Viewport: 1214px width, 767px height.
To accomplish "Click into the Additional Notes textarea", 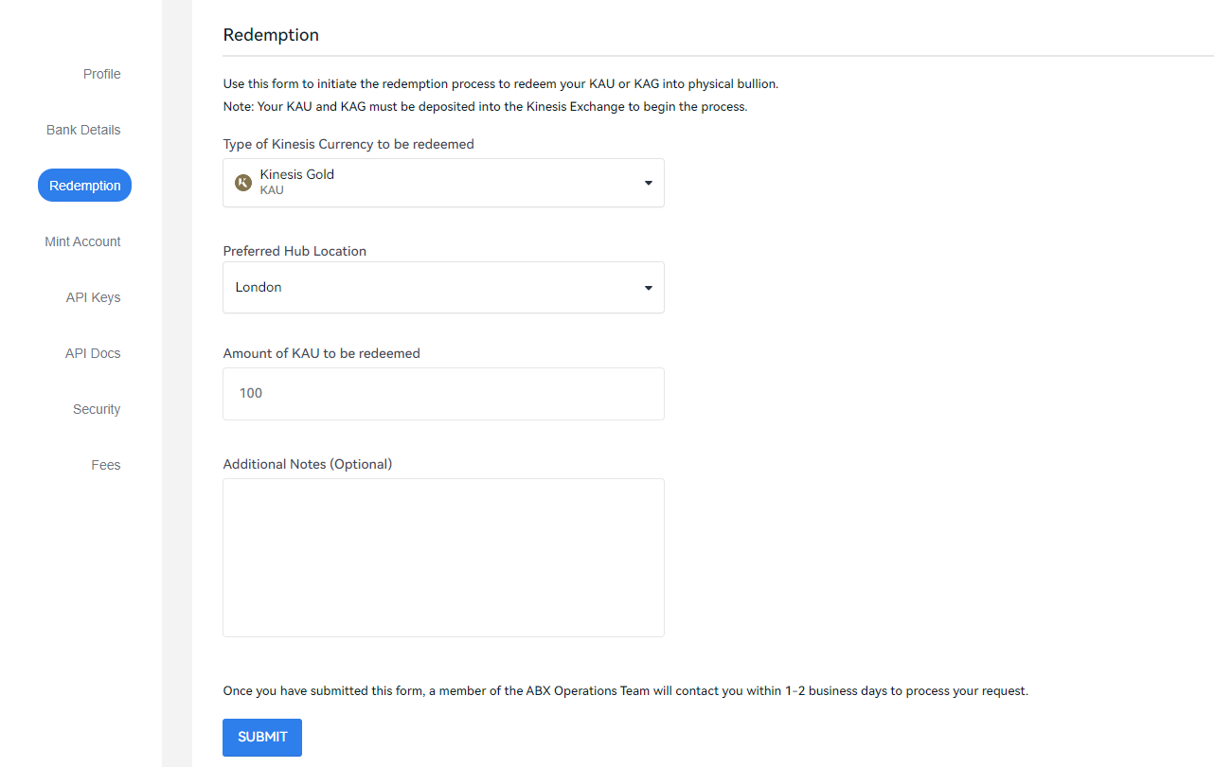I will coord(443,558).
